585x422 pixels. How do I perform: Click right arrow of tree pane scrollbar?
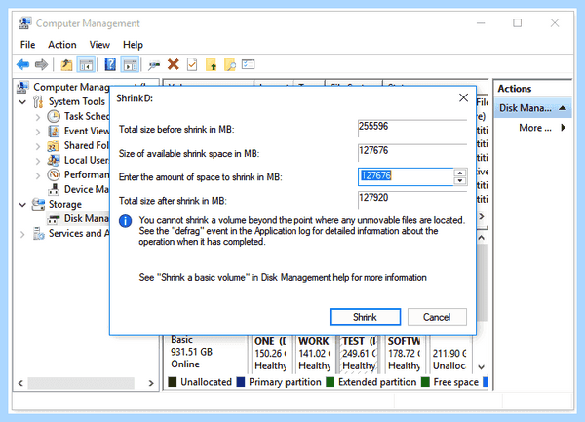pos(151,383)
